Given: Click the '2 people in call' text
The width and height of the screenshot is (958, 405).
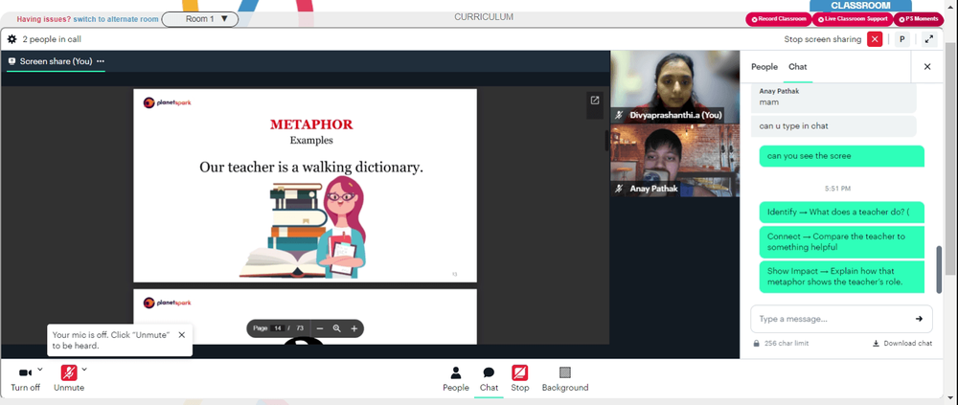Looking at the screenshot, I should pyautogui.click(x=52, y=39).
